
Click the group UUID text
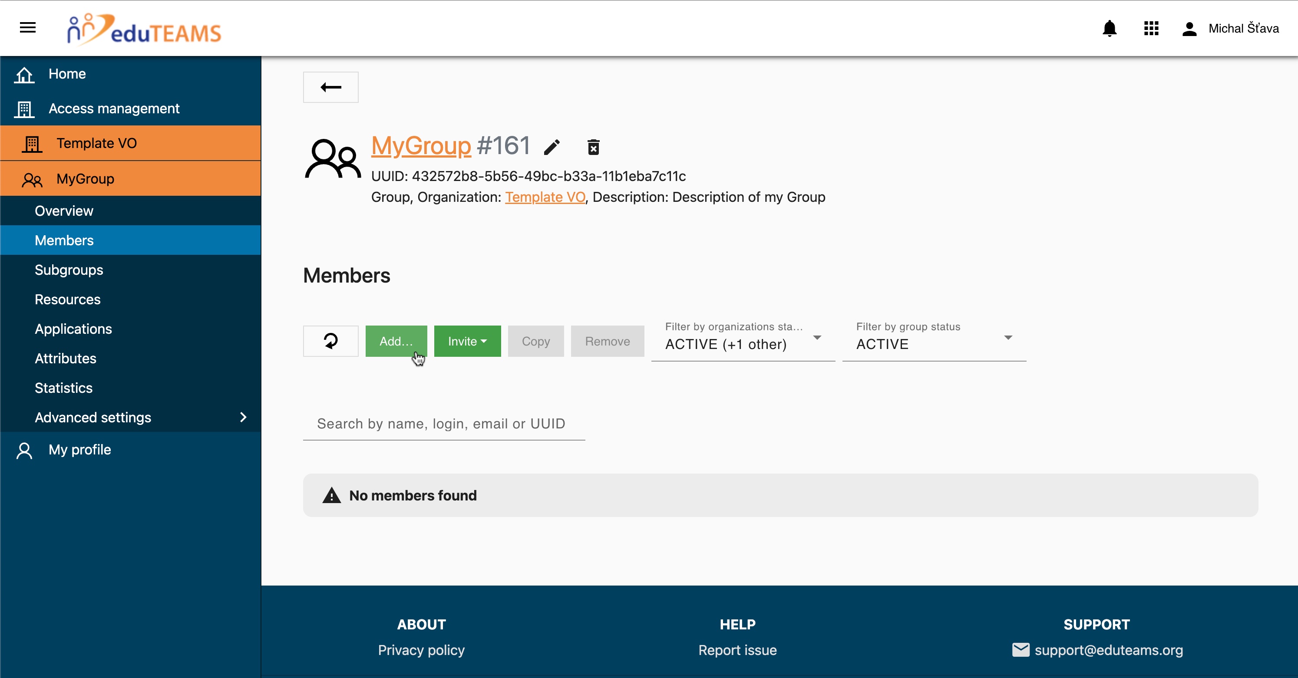click(x=528, y=176)
